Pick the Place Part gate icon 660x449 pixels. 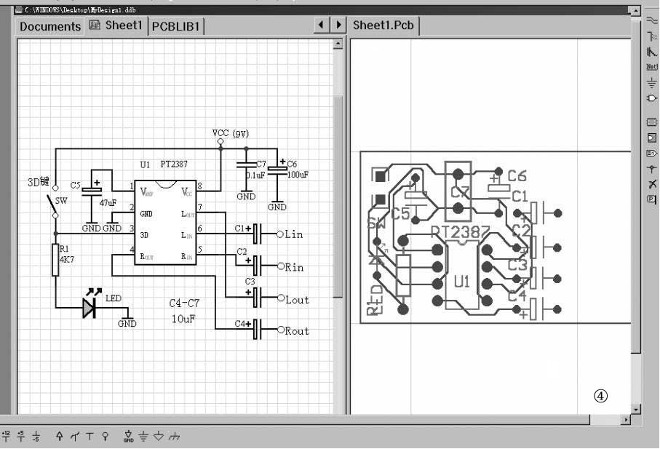[652, 98]
